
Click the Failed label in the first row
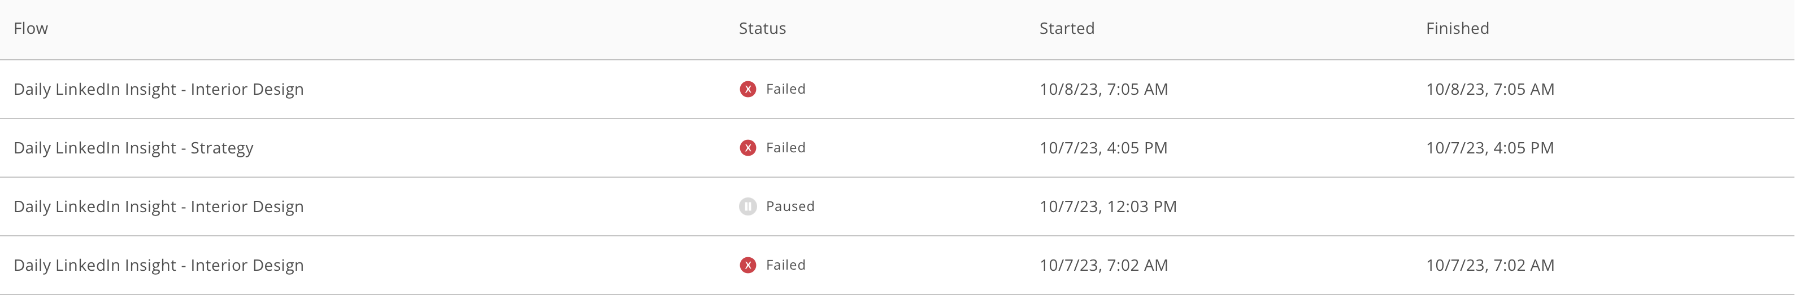tap(785, 89)
